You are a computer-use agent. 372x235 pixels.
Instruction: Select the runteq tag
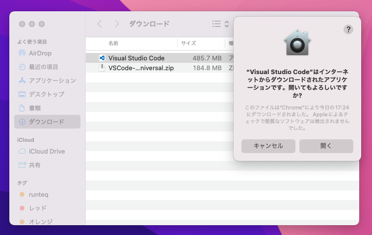pyautogui.click(x=38, y=195)
